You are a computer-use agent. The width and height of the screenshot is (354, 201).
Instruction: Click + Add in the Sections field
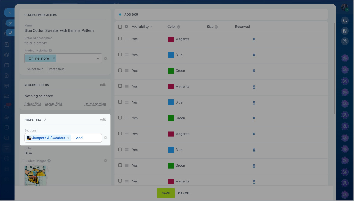[78, 138]
